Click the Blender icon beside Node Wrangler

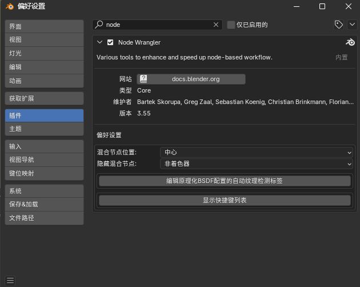tap(350, 42)
